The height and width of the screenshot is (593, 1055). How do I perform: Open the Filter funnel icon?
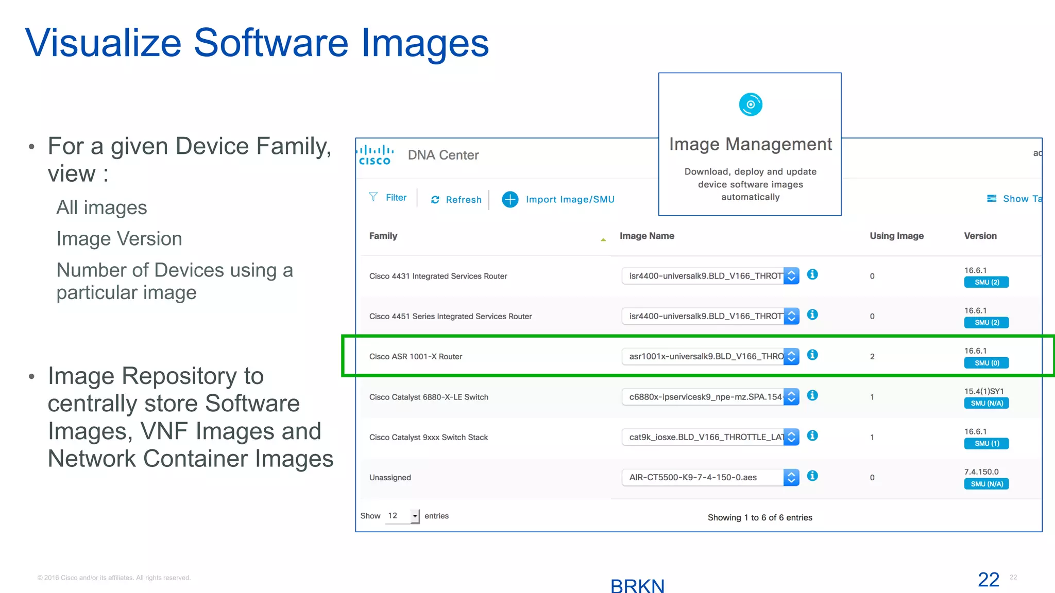point(373,197)
